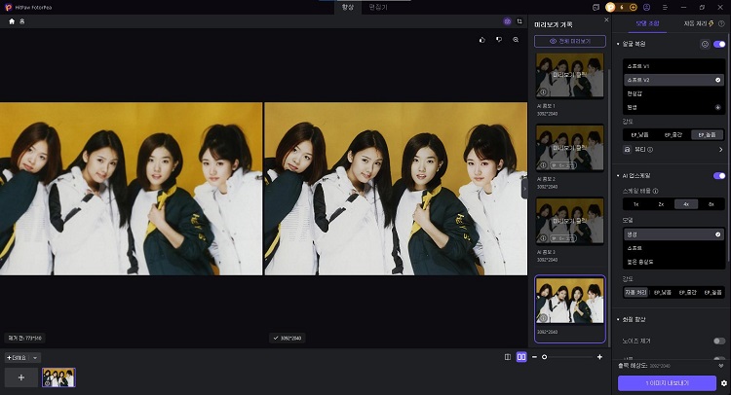Open the feedback window icon in title bar
Screen dimensions: 731x395
[x=596, y=8]
